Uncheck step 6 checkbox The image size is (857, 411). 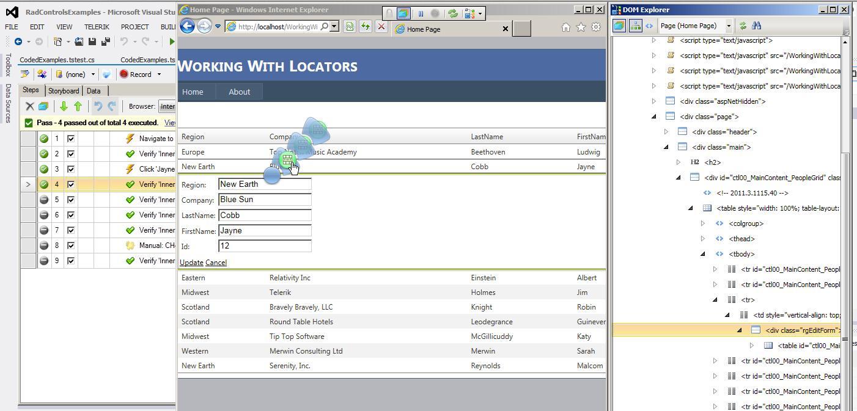(71, 215)
